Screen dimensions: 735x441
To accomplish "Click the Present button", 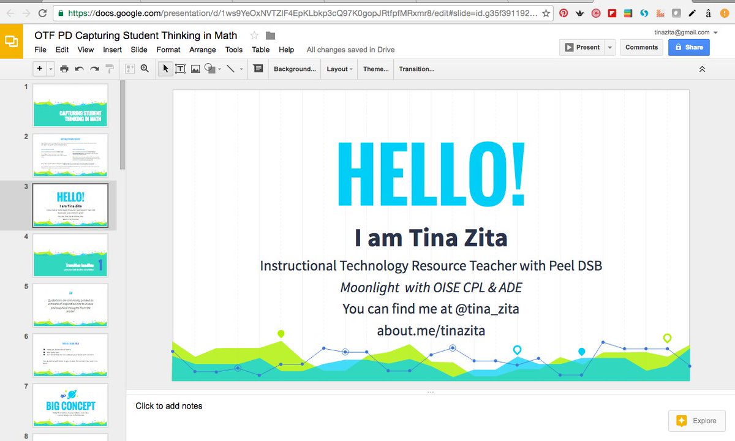I will coord(581,47).
